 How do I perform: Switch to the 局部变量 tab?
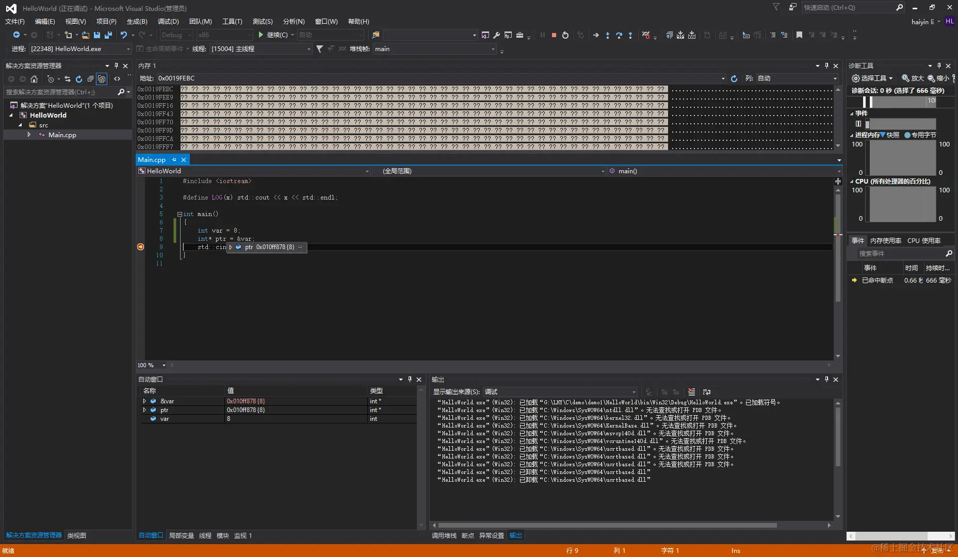tap(181, 535)
